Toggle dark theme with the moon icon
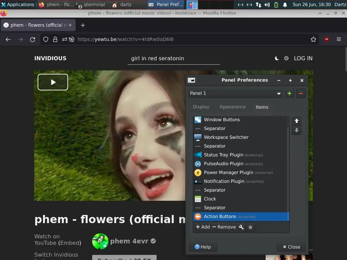Viewport: 347px width, 260px height. pos(277,58)
